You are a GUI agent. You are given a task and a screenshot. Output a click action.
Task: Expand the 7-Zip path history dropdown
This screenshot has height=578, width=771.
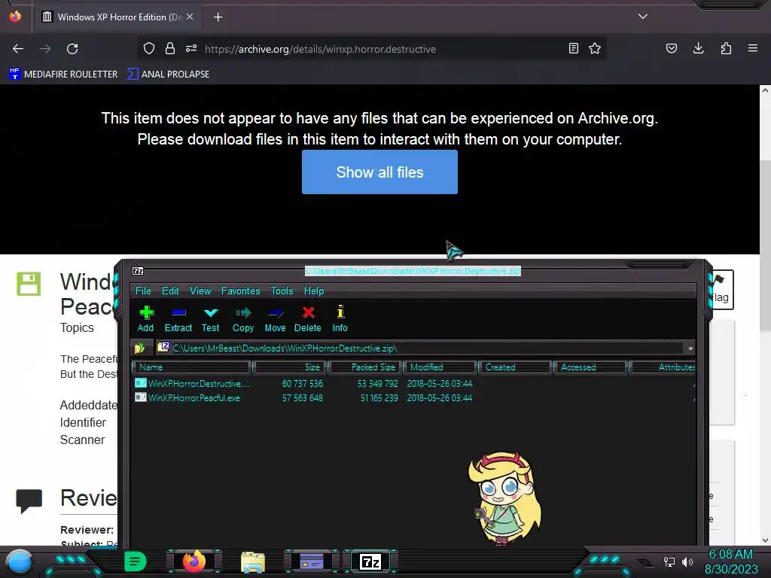[690, 348]
